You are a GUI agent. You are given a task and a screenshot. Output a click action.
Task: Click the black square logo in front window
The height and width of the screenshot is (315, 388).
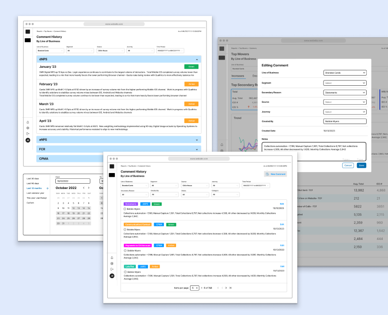tap(112, 166)
